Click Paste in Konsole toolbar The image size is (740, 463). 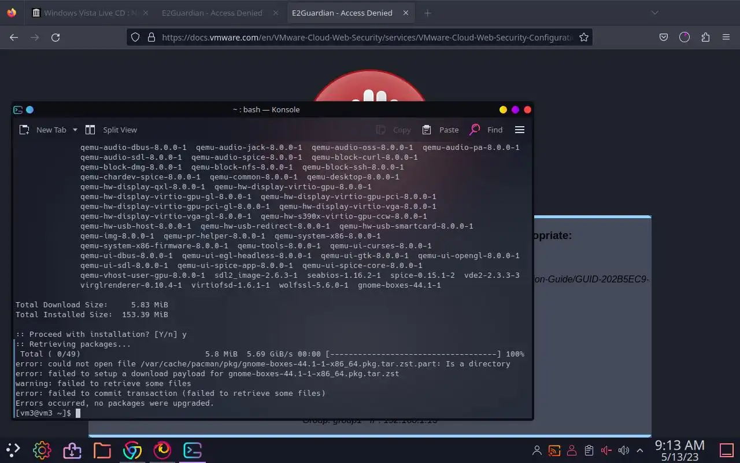[x=441, y=130]
